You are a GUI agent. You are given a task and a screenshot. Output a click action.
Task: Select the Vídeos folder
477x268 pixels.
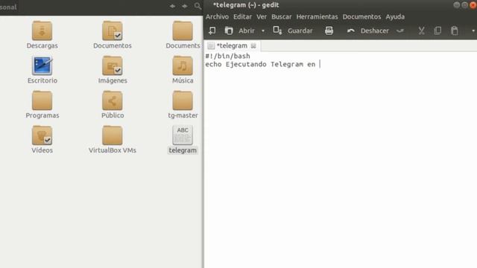tap(42, 139)
